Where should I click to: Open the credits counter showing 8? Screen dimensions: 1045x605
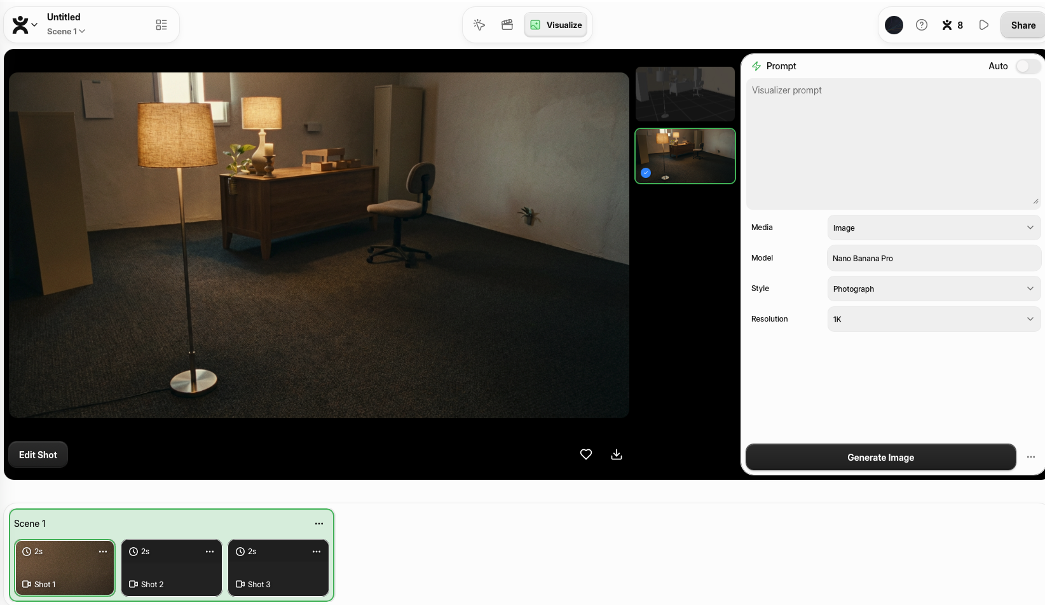tap(952, 25)
